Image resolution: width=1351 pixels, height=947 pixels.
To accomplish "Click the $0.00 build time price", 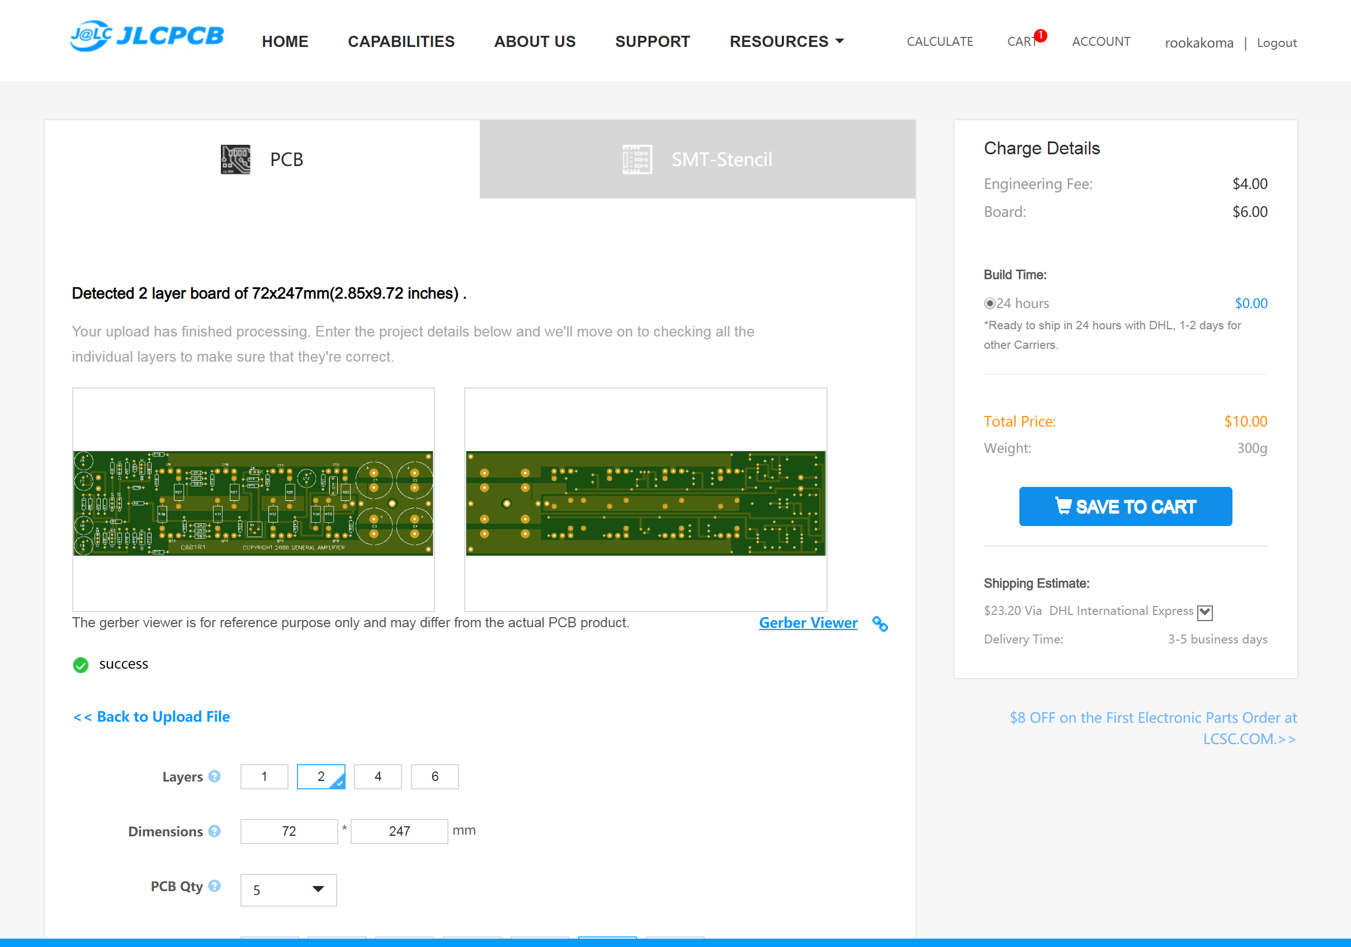I will click(1251, 304).
